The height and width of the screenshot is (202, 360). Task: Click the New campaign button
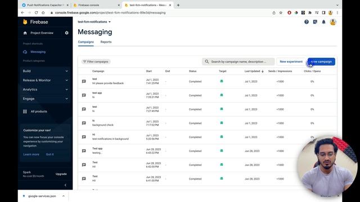click(321, 62)
